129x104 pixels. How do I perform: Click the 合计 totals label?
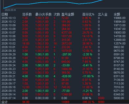[5, 102]
